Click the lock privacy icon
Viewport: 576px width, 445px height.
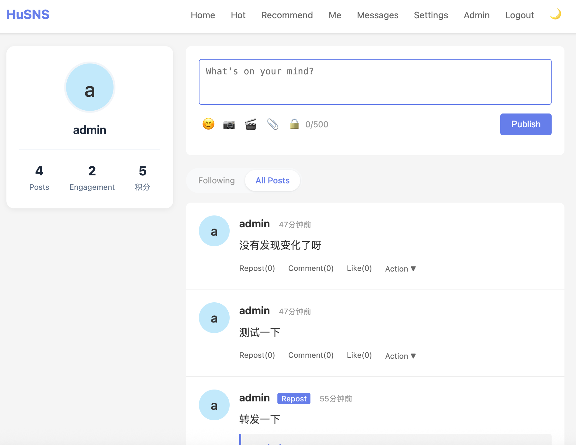point(294,124)
